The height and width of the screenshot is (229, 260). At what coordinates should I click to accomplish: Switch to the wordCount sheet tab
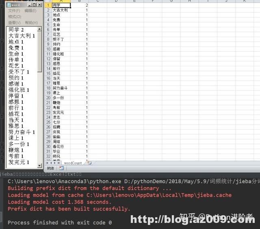73,163
